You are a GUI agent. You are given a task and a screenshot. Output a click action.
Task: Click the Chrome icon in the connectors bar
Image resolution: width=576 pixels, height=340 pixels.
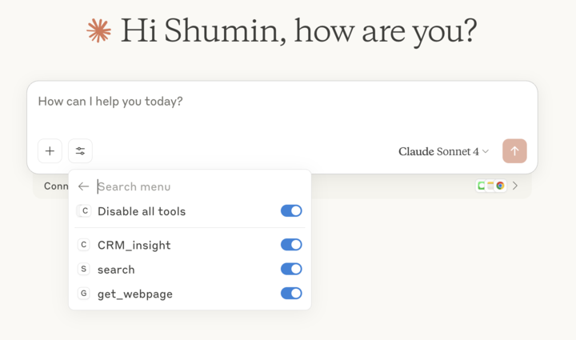pyautogui.click(x=501, y=186)
